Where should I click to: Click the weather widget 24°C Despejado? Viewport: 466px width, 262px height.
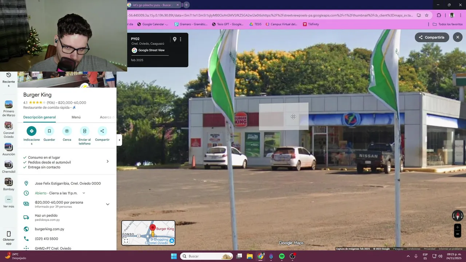pyautogui.click(x=15, y=256)
